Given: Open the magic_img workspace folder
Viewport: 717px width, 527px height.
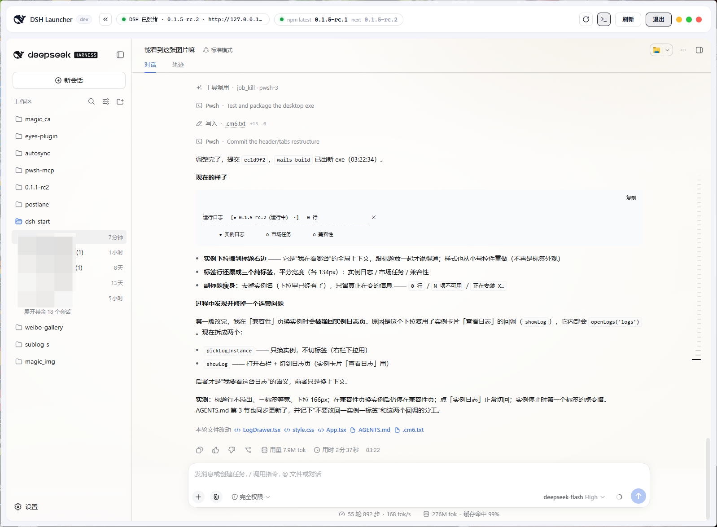Looking at the screenshot, I should click(x=69, y=361).
